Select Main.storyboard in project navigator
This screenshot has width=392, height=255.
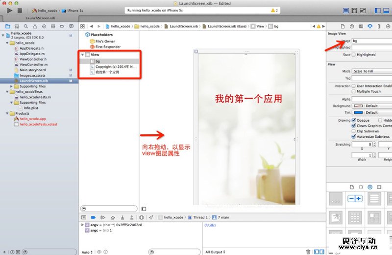(x=33, y=70)
